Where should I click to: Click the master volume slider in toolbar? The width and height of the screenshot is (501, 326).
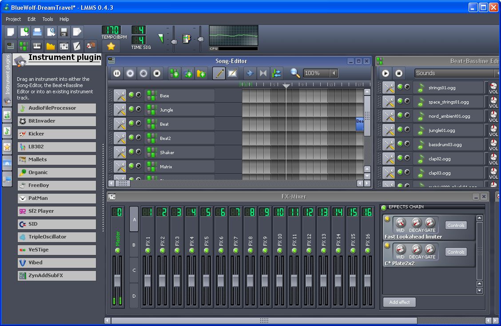[174, 42]
